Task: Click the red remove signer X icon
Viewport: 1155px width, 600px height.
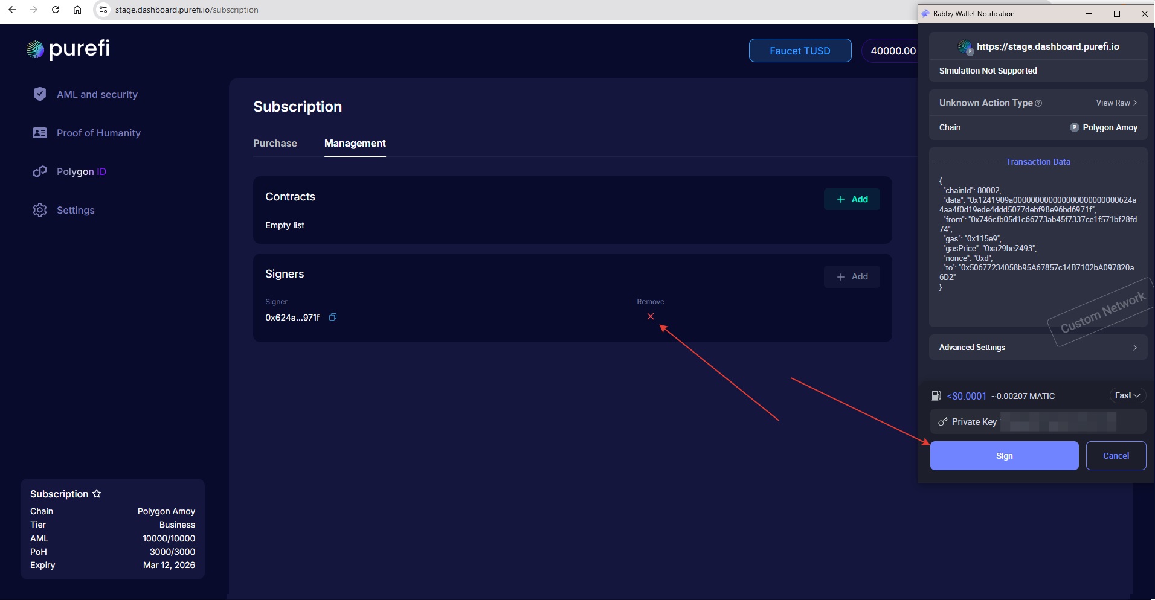Action: 650,316
